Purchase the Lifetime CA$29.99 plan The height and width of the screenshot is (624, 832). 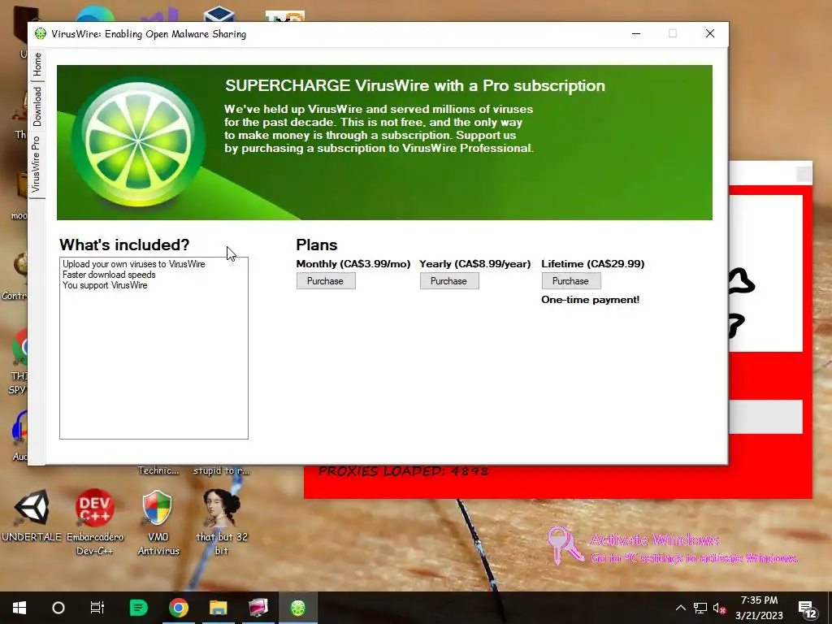tap(571, 280)
